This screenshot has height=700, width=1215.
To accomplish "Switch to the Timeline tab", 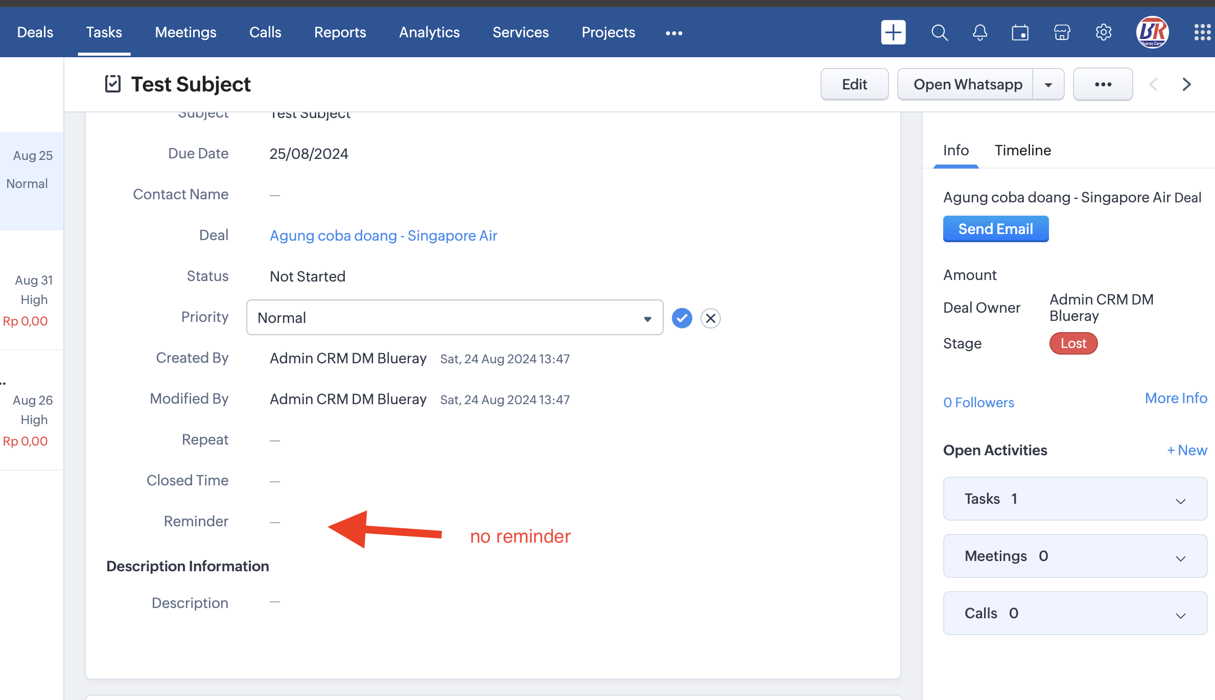I will pyautogui.click(x=1022, y=150).
